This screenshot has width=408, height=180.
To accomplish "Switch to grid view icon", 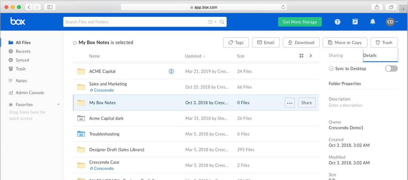I will pyautogui.click(x=301, y=56).
